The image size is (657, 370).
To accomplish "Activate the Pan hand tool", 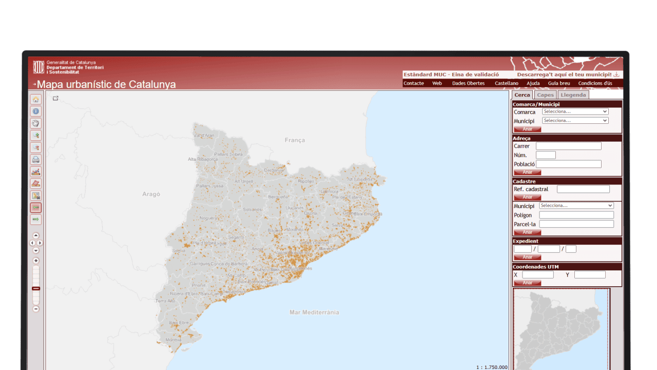I will pyautogui.click(x=35, y=123).
